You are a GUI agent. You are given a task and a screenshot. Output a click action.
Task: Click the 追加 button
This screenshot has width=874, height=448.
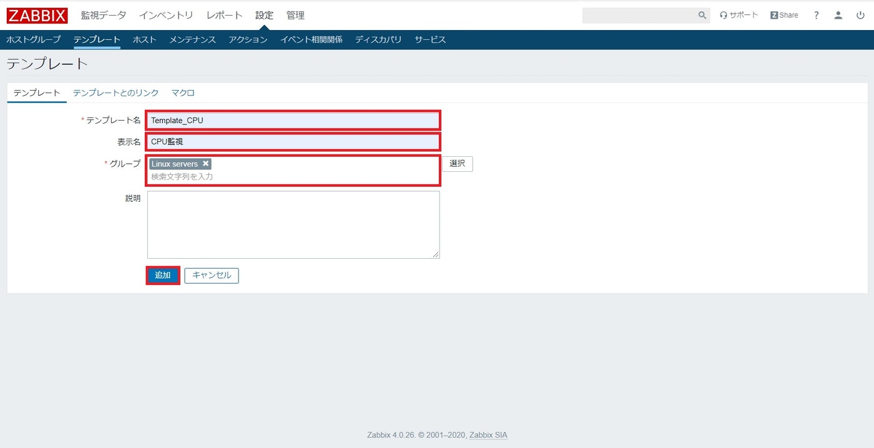[162, 275]
